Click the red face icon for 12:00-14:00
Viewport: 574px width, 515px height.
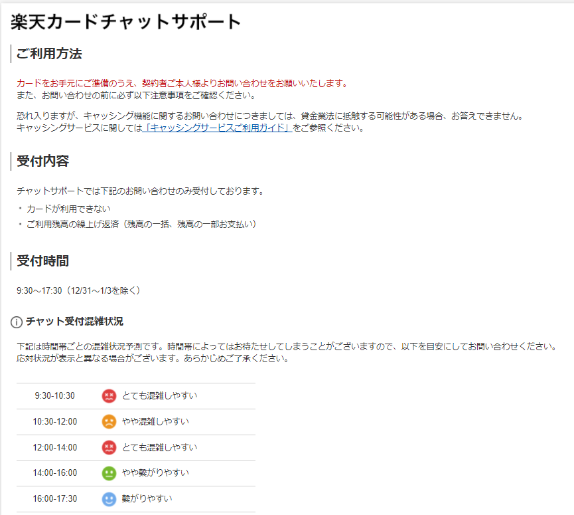(109, 448)
